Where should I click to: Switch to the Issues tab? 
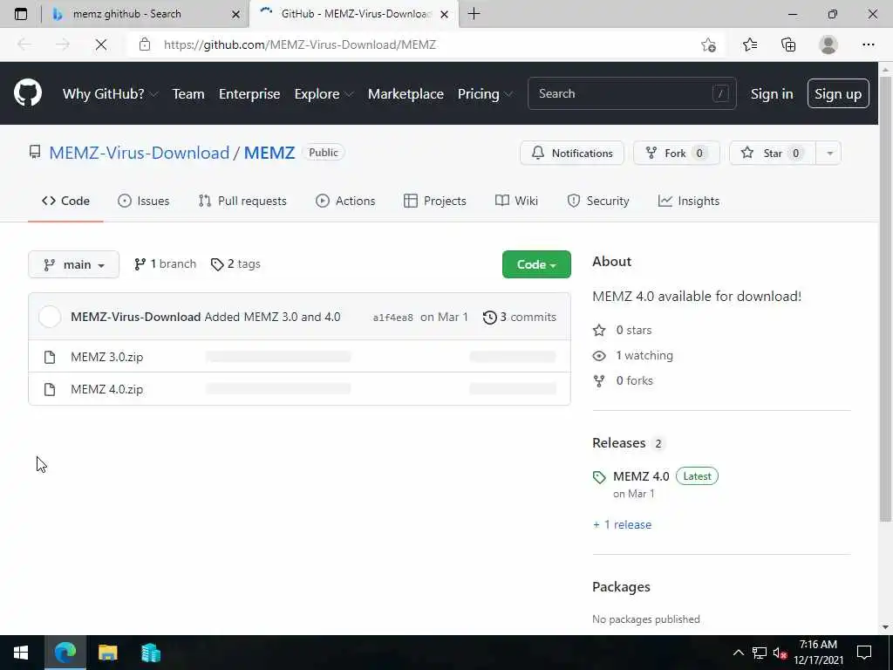(144, 201)
